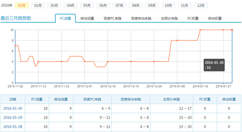Click the 总预计来路 table column header
The width and height of the screenshot is (242, 132).
(x=171, y=100)
